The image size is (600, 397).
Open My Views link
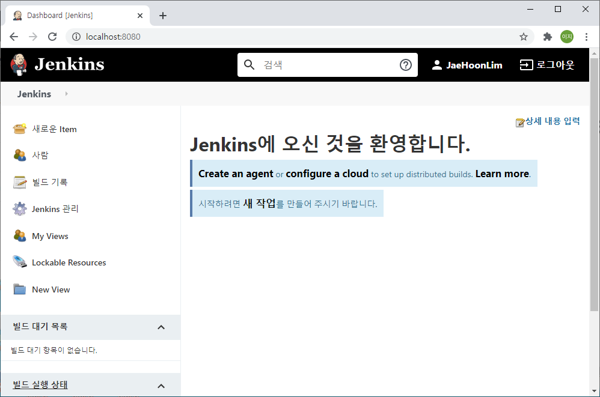point(50,236)
